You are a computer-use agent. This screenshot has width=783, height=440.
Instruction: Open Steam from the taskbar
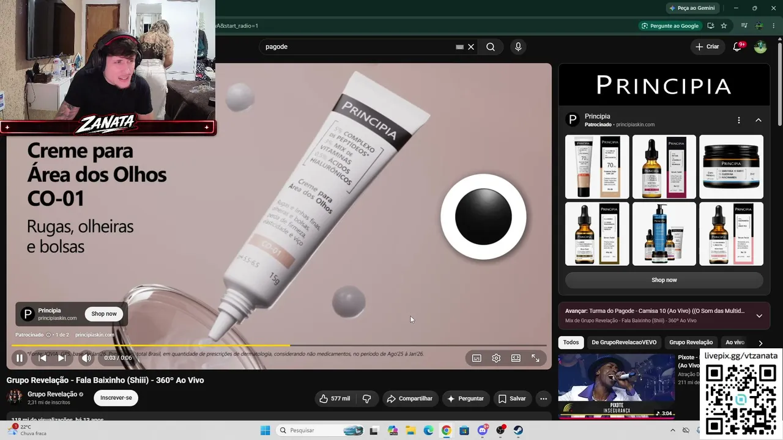coord(518,430)
